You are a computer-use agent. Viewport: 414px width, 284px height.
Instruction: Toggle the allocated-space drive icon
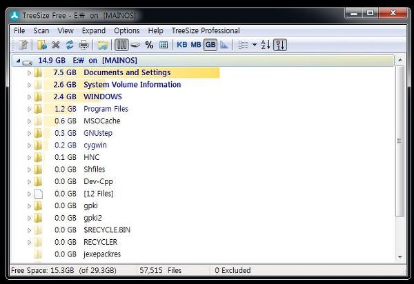click(135, 45)
